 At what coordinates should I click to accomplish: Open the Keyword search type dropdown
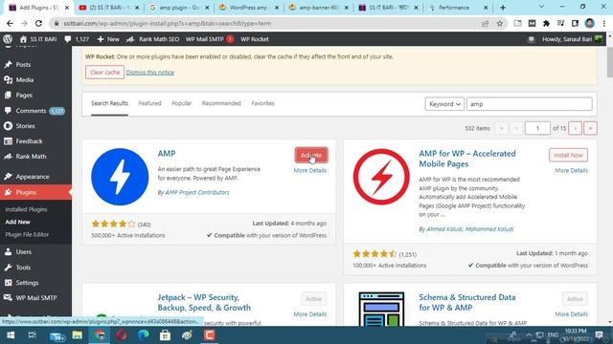click(x=444, y=104)
